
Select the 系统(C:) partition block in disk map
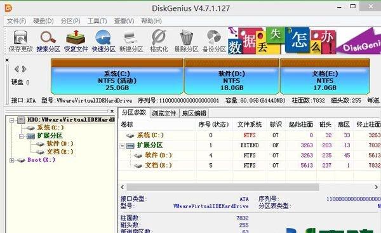[117, 76]
